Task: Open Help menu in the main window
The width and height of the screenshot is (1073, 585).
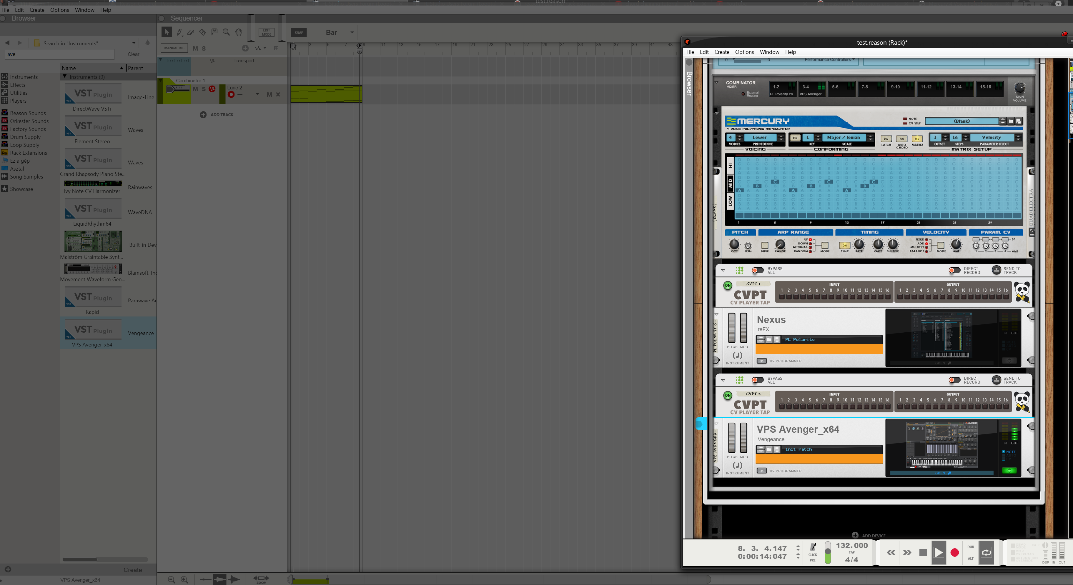Action: (x=105, y=10)
